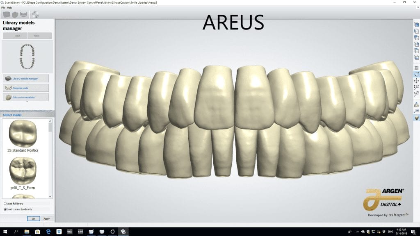Open the Help menu
420x236 pixels.
(10, 8)
